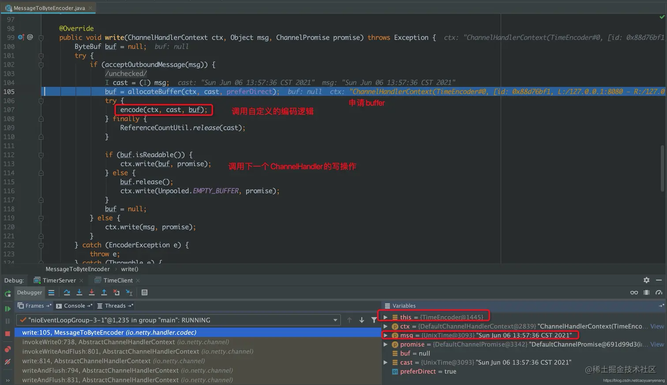Click the glasses watches icon

[x=634, y=292]
